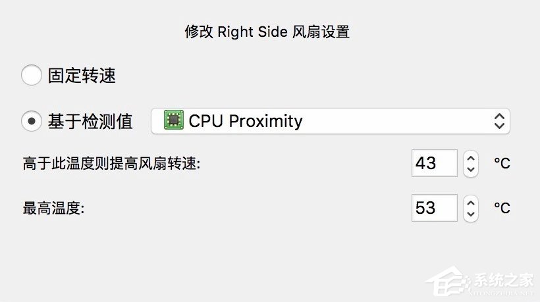Click the 最高温度 field showing 53
This screenshot has height=302, width=540.
click(434, 208)
